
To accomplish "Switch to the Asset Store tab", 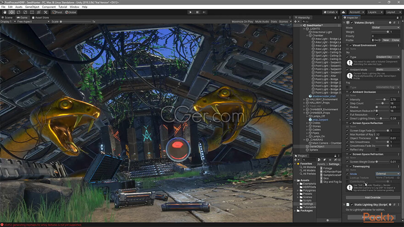I will (x=40, y=17).
